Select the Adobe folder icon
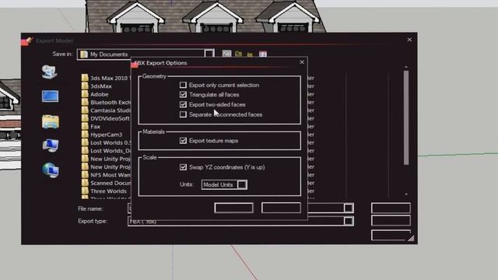Screen dimensions: 498x280 coord(85,94)
